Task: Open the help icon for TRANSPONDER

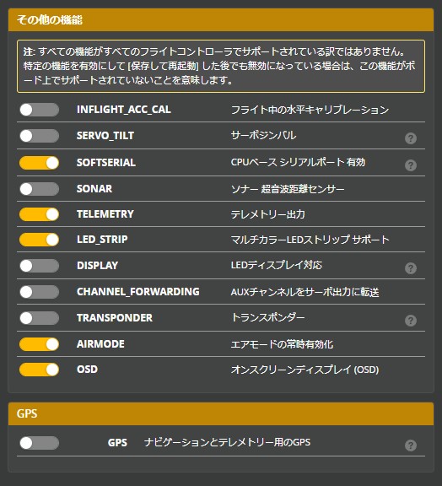Action: click(411, 321)
